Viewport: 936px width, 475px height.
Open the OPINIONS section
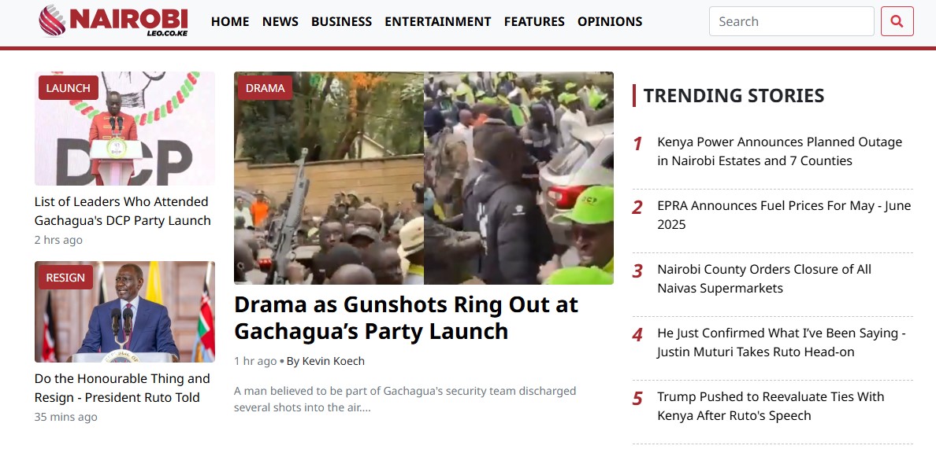[610, 22]
